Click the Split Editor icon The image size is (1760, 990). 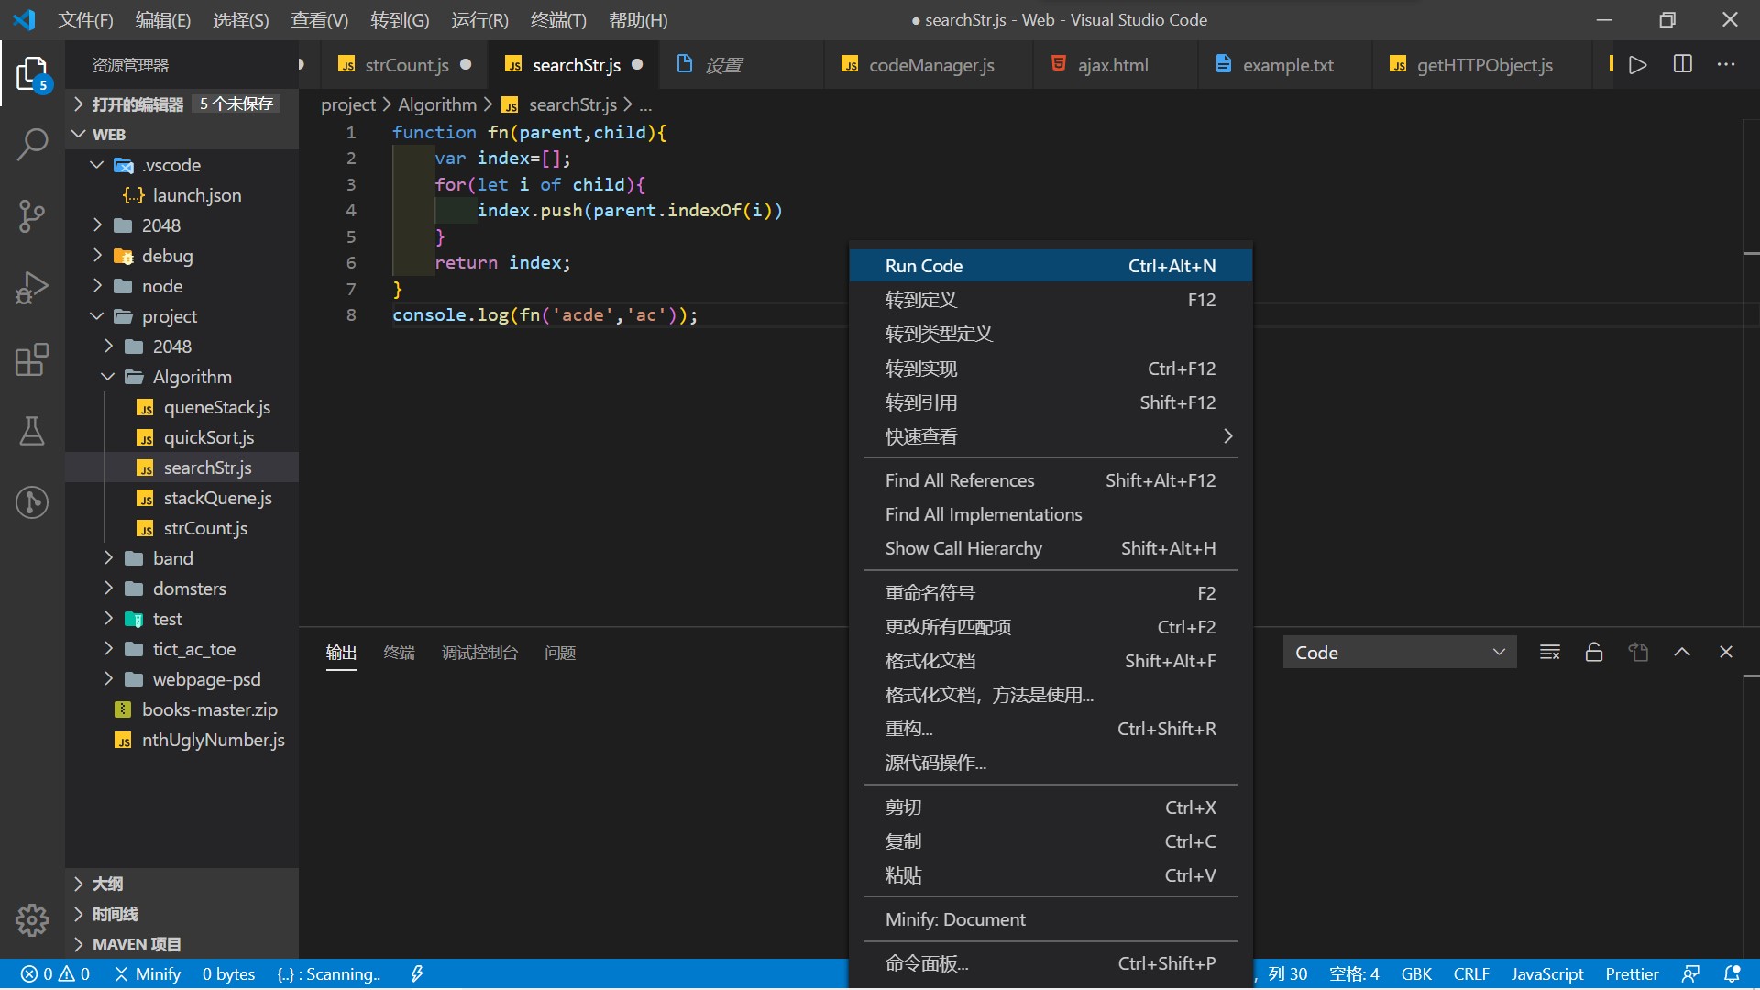[x=1683, y=64]
